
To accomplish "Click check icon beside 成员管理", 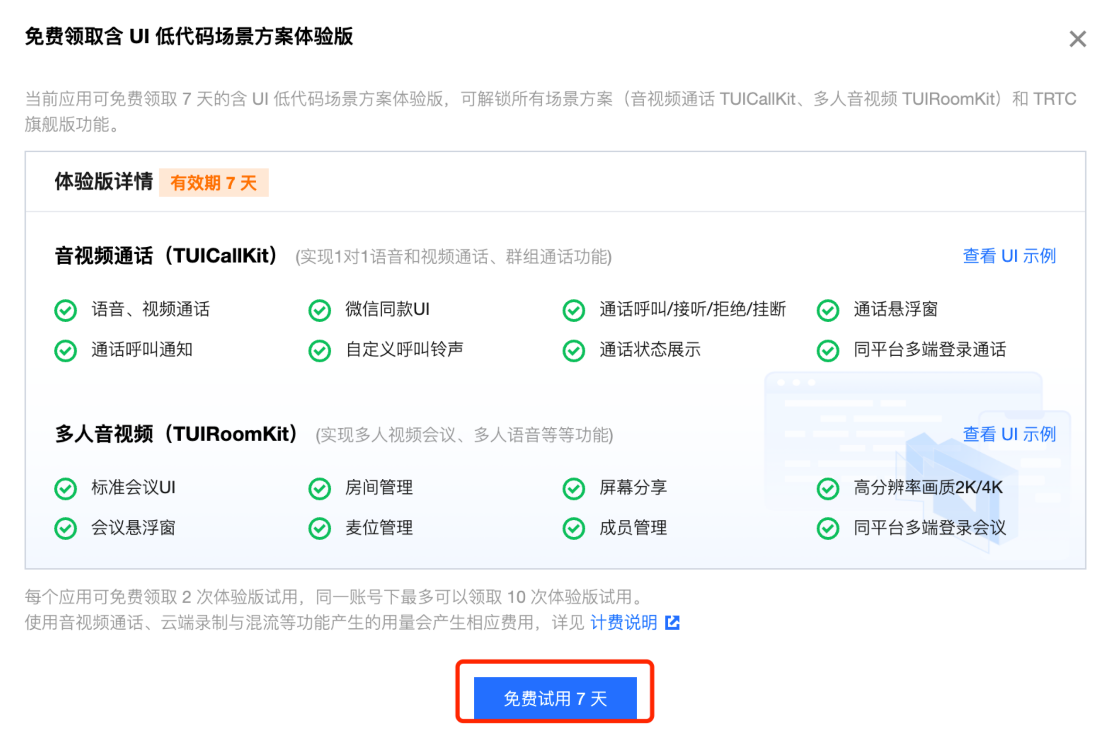I will pyautogui.click(x=574, y=529).
